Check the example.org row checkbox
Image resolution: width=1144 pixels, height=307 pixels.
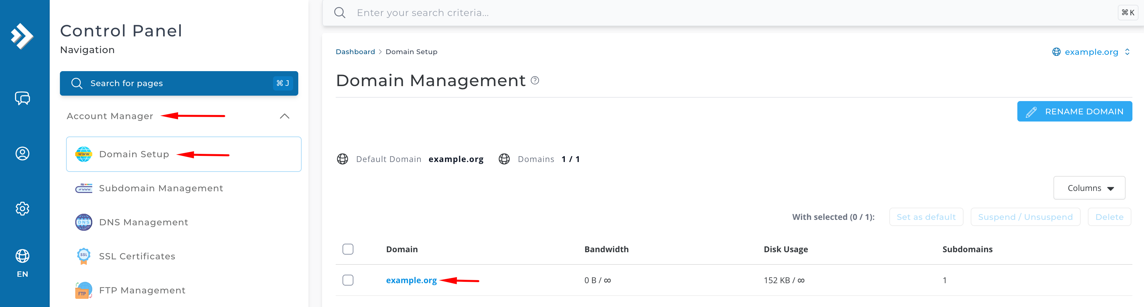[x=348, y=280]
